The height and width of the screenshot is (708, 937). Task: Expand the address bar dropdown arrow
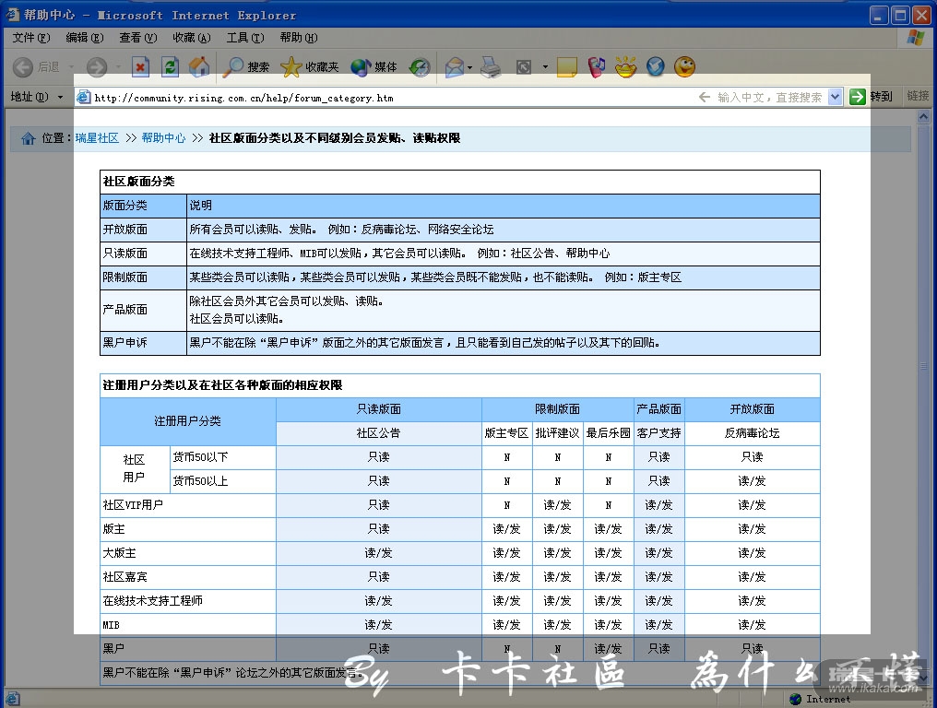[835, 97]
